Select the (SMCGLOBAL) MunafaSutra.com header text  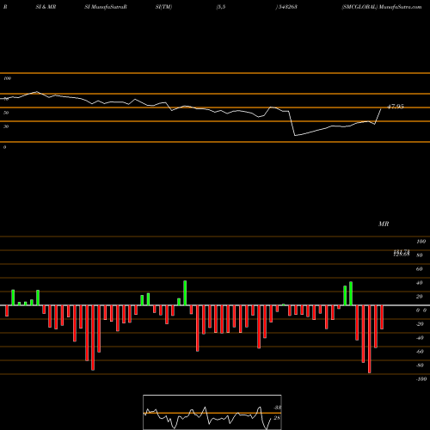382,7
